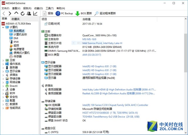Open the 收藏(O) menu
This screenshot has height=135, width=188.
pos(38,8)
